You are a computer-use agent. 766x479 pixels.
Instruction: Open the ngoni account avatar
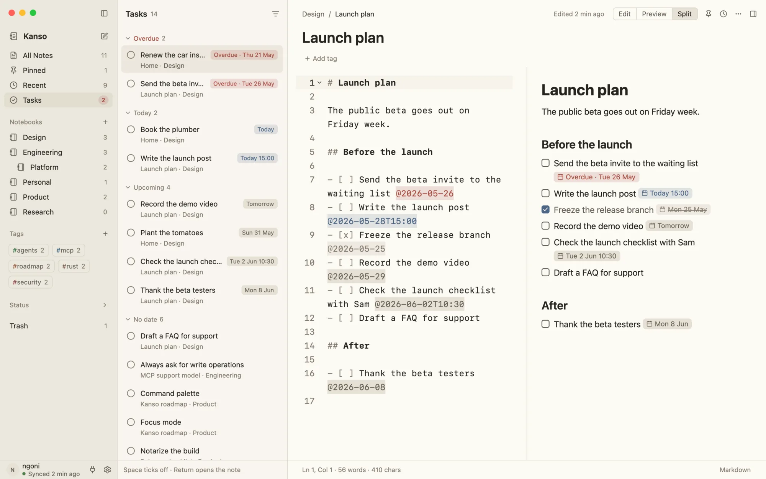click(x=13, y=469)
